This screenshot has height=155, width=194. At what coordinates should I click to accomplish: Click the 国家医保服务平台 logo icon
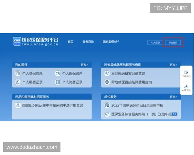click(17, 41)
